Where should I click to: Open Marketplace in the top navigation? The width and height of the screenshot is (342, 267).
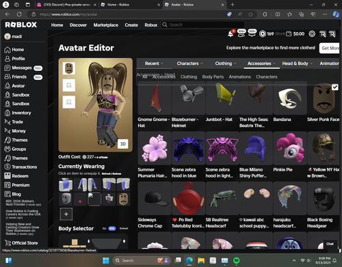click(106, 25)
